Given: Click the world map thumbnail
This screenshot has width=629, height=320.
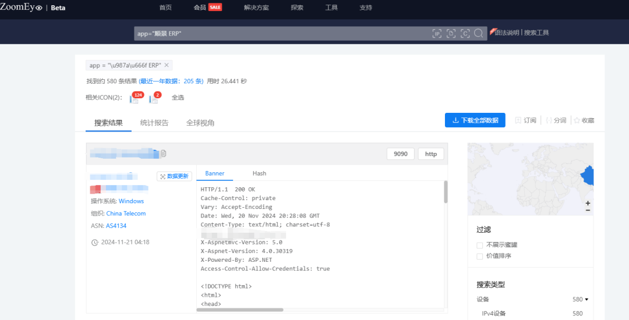Looking at the screenshot, I should tap(531, 179).
